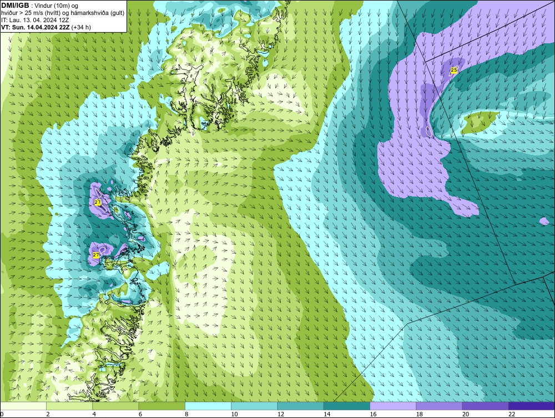Click the legend value 4

[94, 414]
